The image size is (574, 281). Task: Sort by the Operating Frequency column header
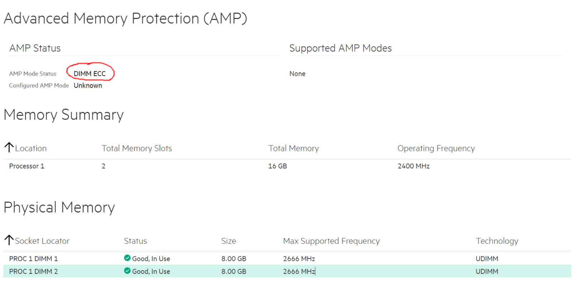(436, 148)
